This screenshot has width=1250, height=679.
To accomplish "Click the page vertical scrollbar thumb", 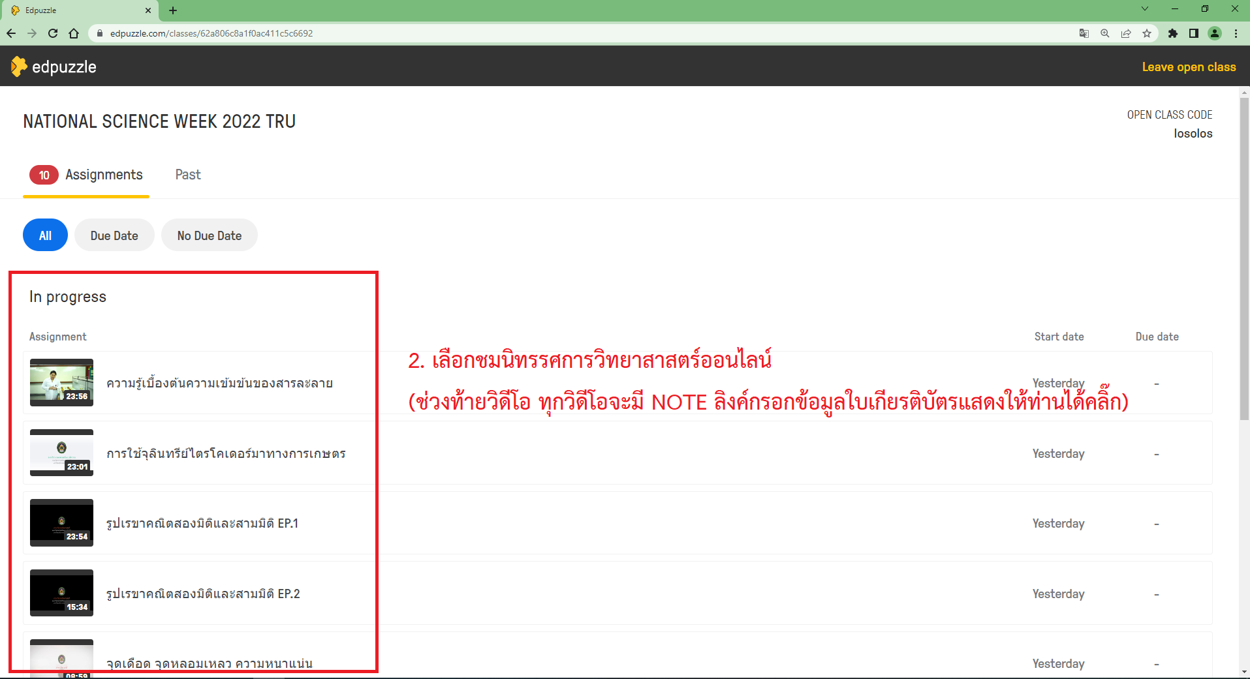I will pos(1244,258).
